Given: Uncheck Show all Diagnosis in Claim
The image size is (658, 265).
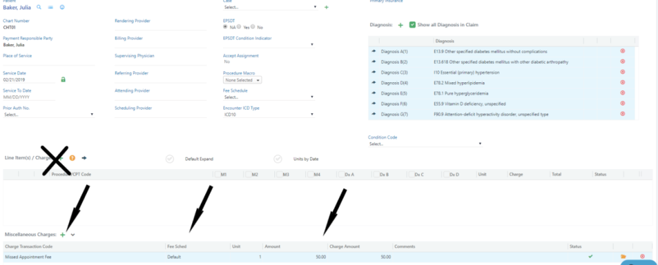Looking at the screenshot, I should pos(413,25).
